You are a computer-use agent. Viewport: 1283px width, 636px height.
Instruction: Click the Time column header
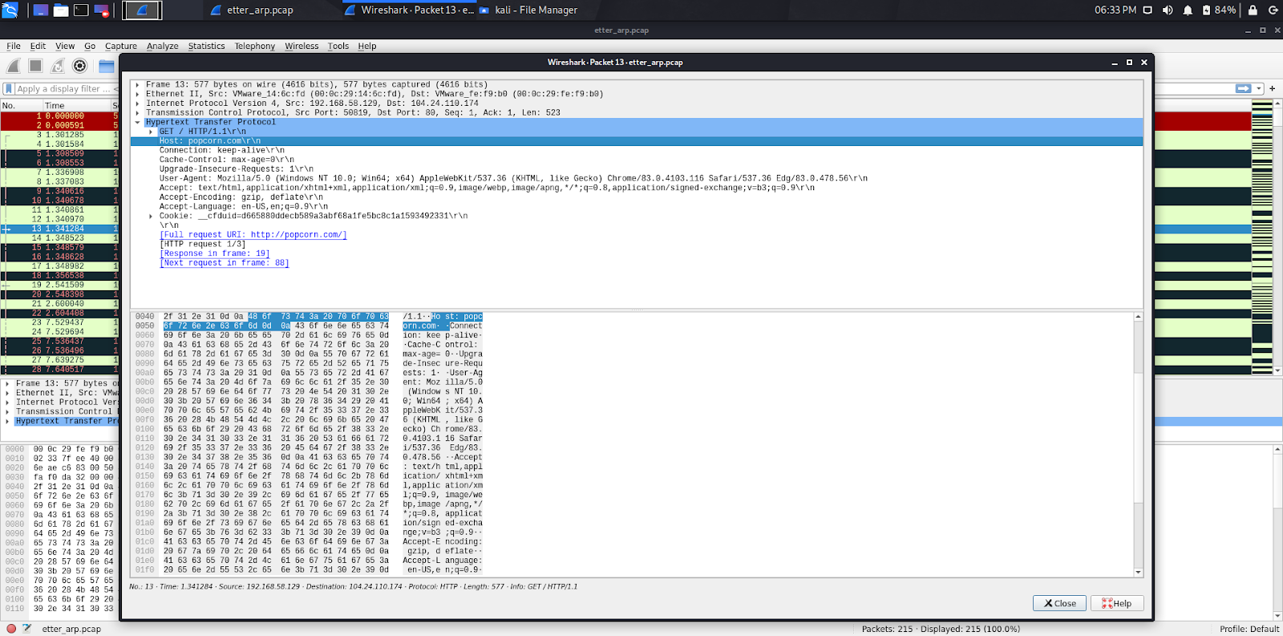[x=76, y=106]
